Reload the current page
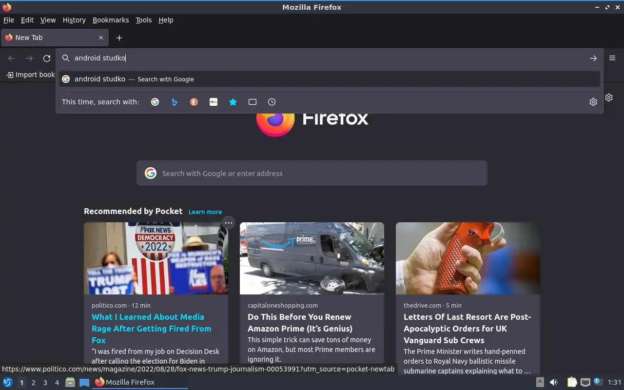The image size is (624, 390). click(x=47, y=58)
